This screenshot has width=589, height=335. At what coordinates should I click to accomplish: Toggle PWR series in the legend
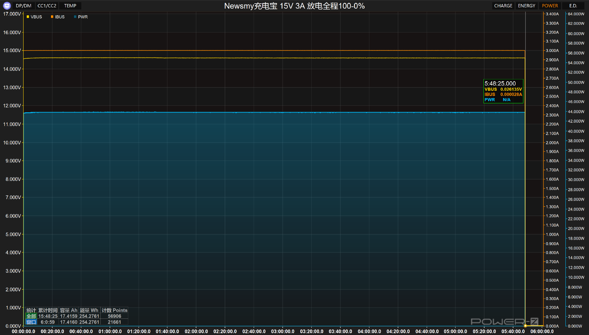pos(81,17)
